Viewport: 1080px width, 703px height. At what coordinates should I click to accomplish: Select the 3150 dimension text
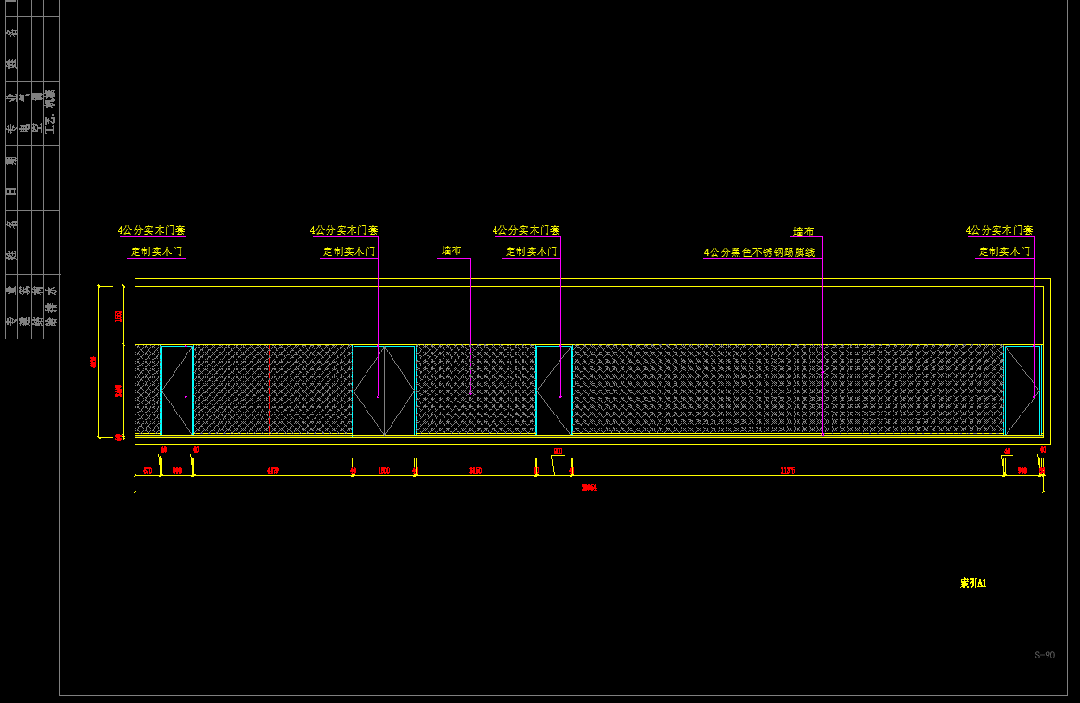[475, 471]
